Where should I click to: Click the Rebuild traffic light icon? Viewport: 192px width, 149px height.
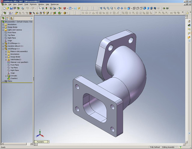[46, 8]
